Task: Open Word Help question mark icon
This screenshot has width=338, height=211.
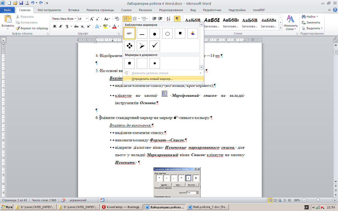Action: click(x=335, y=10)
